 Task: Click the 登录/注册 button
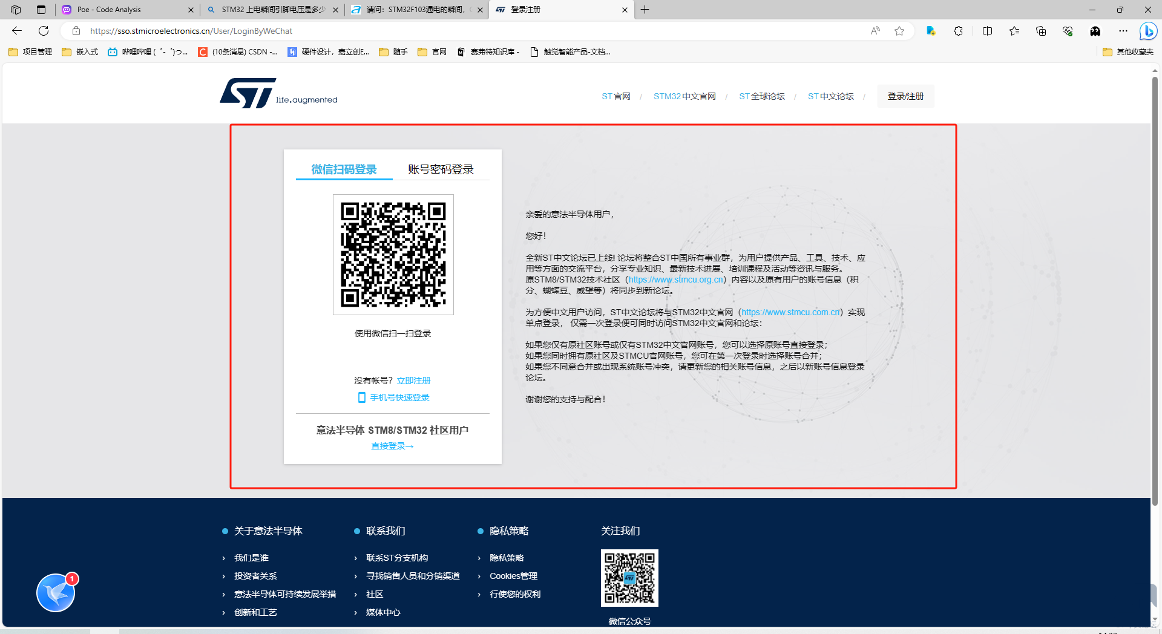pyautogui.click(x=905, y=96)
